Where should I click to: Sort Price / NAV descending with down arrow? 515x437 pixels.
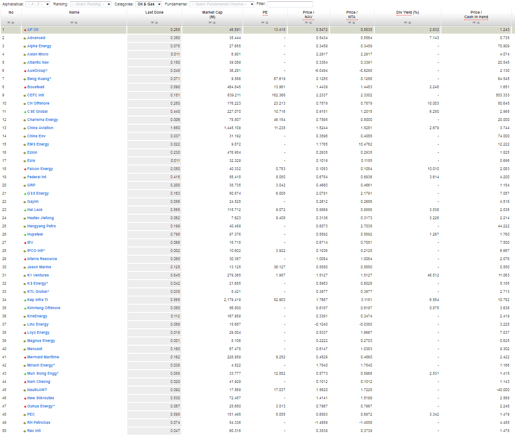[306, 23]
